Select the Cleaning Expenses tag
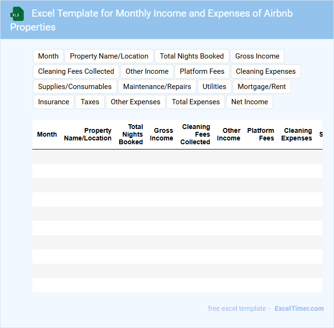Viewport: 334px width, 328px height. click(265, 71)
